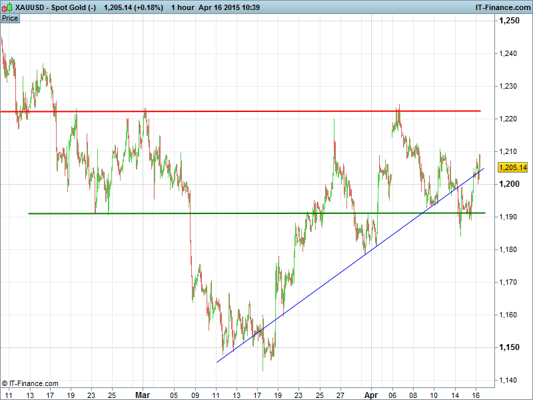
Task: Open the IT-Finance.com link at top right
Action: pyautogui.click(x=501, y=7)
